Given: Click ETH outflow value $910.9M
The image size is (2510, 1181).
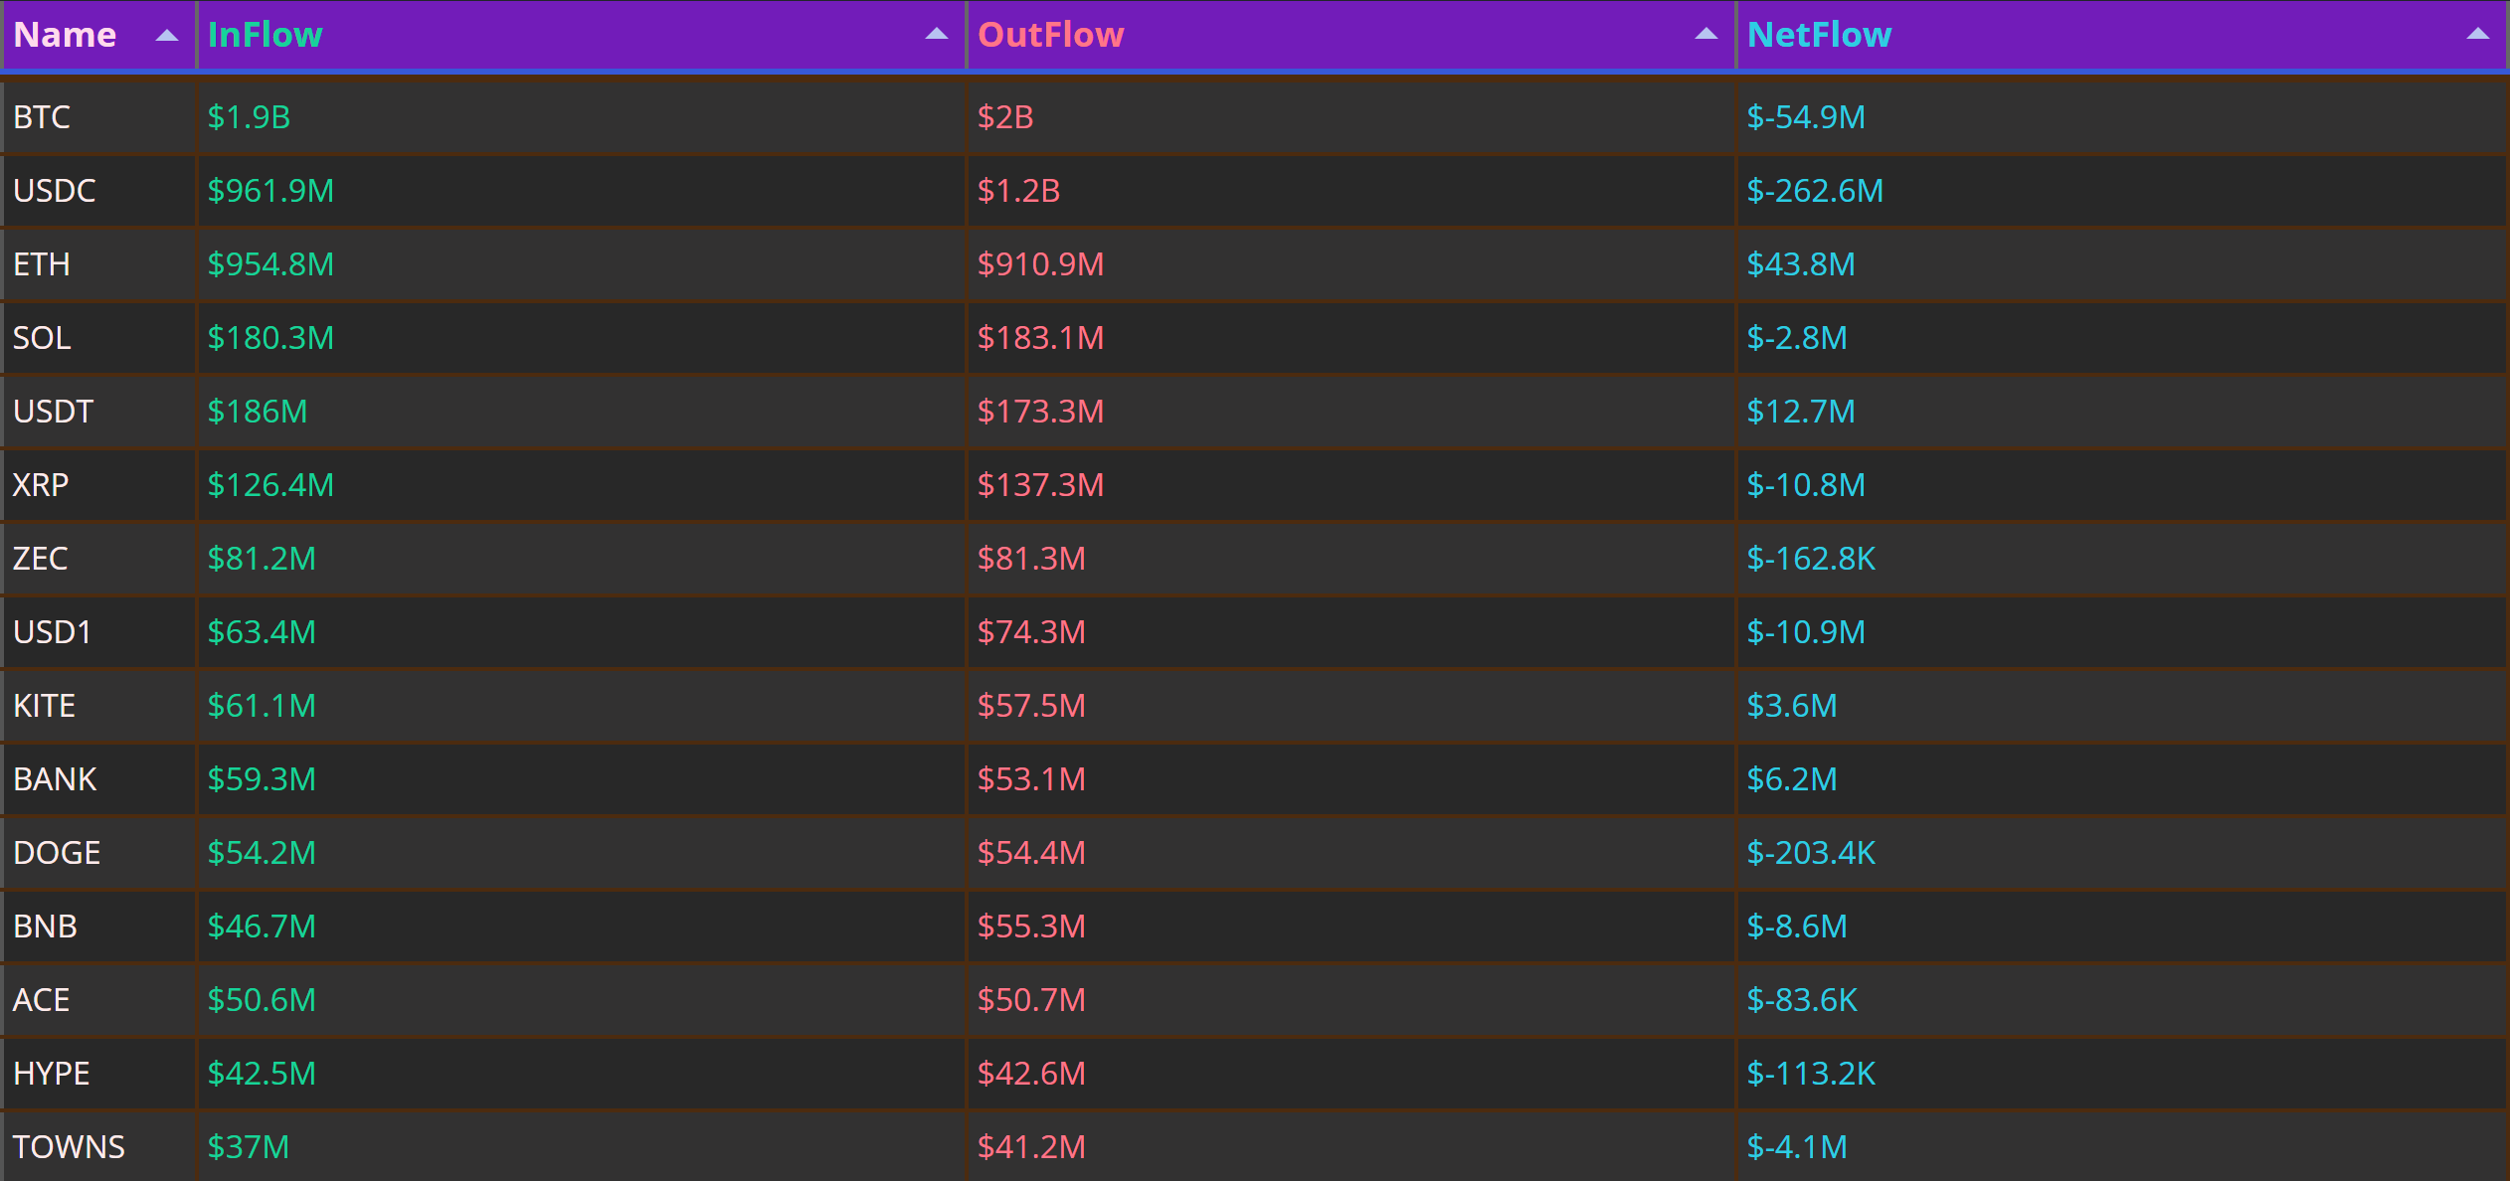Looking at the screenshot, I should (x=1040, y=264).
